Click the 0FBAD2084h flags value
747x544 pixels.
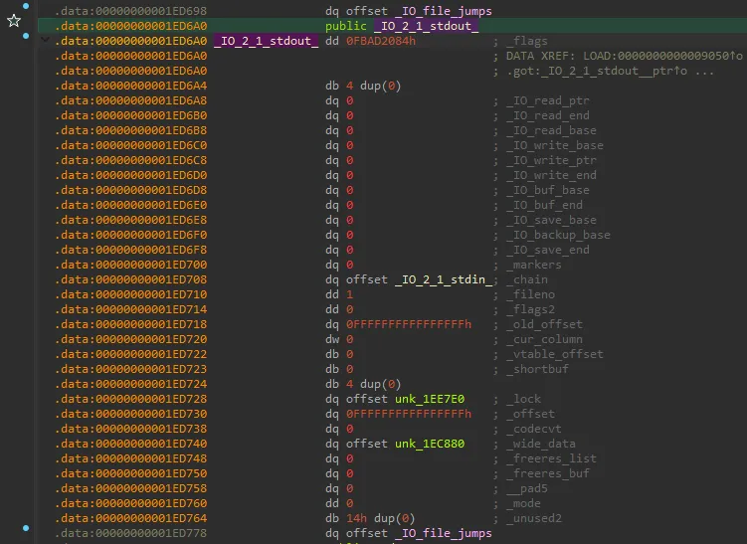pyautogui.click(x=381, y=41)
